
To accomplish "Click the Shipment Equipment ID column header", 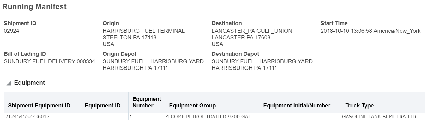I will (x=39, y=106).
